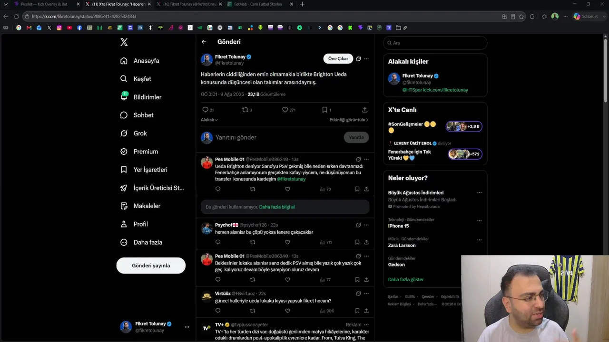The image size is (609, 342).
Task: Click the Yanıtını gönder reply field
Action: click(x=276, y=137)
